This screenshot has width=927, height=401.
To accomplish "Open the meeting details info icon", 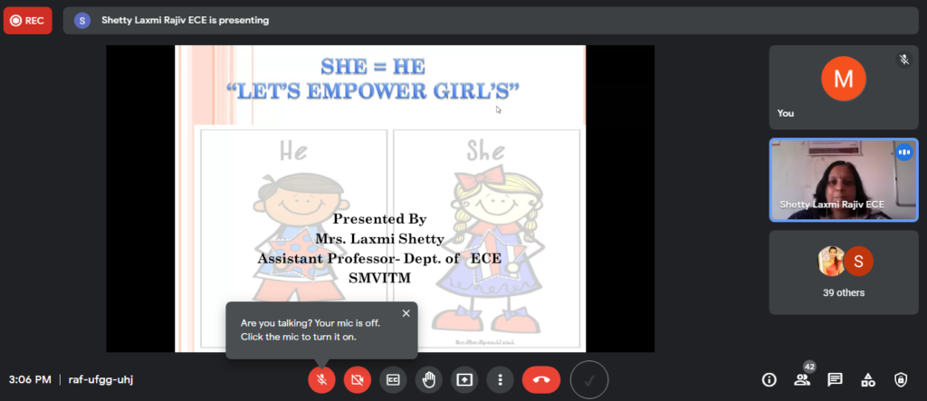I will [x=769, y=379].
